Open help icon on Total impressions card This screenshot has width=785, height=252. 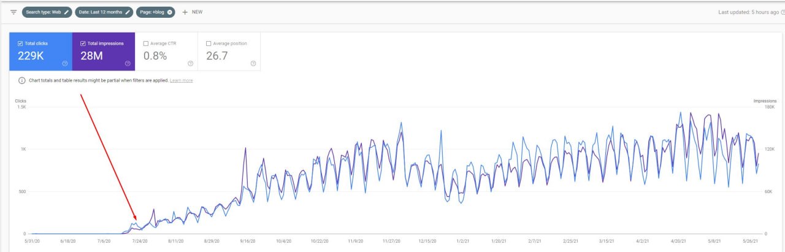click(x=127, y=63)
